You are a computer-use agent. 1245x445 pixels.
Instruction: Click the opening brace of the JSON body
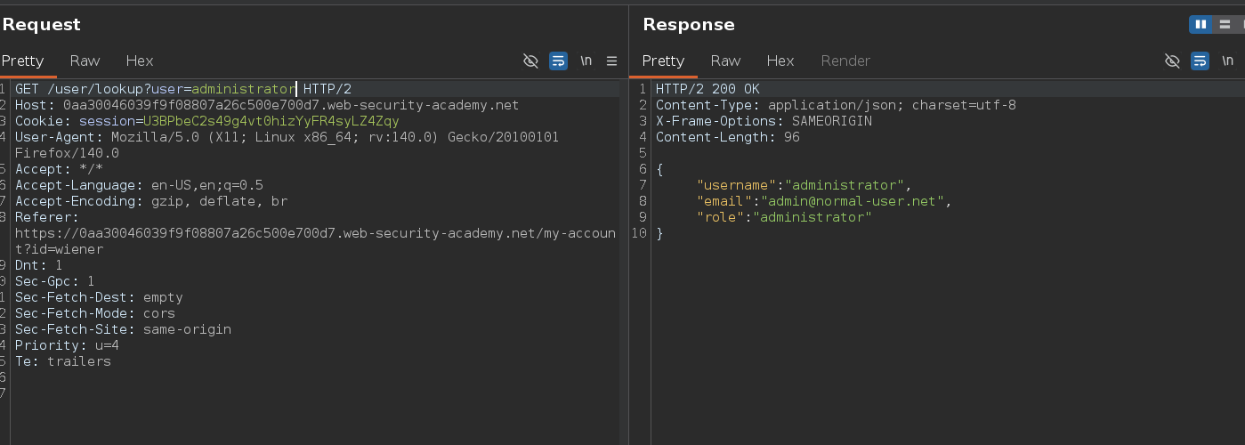pyautogui.click(x=659, y=169)
